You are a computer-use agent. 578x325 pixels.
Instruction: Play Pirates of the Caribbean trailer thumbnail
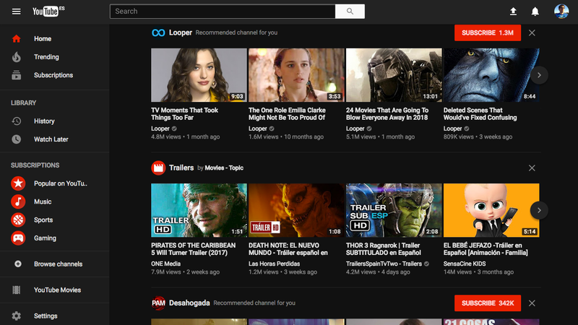pyautogui.click(x=199, y=210)
